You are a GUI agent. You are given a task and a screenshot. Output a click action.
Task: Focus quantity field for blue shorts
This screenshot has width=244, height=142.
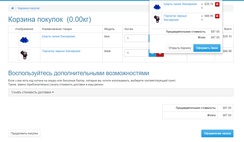(137, 38)
